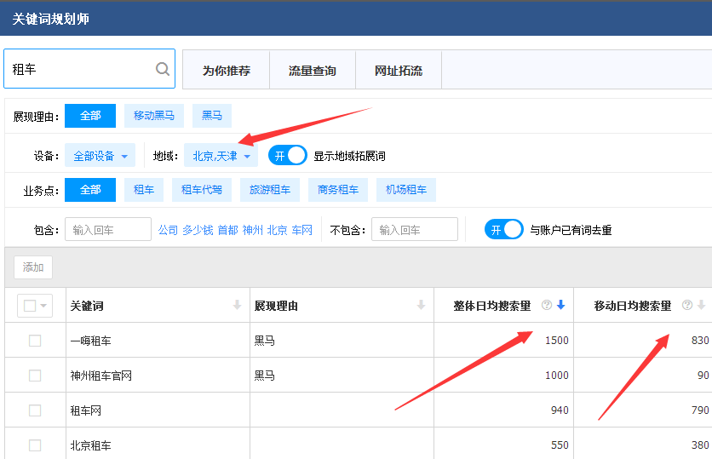Open the 北京,天津 region dropdown
The height and width of the screenshot is (459, 712).
(221, 155)
